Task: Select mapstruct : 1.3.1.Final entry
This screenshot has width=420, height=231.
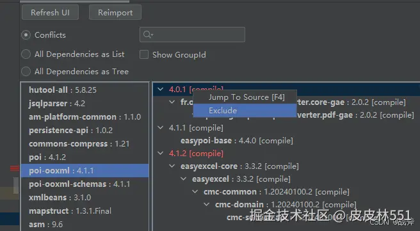Action: click(85, 211)
